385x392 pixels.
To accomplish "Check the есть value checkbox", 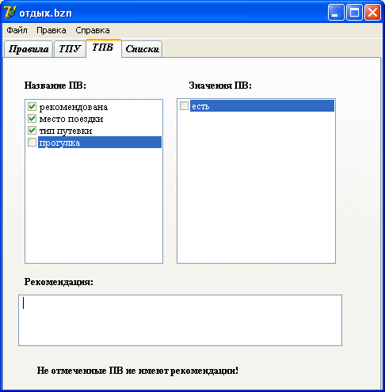I will pos(184,105).
